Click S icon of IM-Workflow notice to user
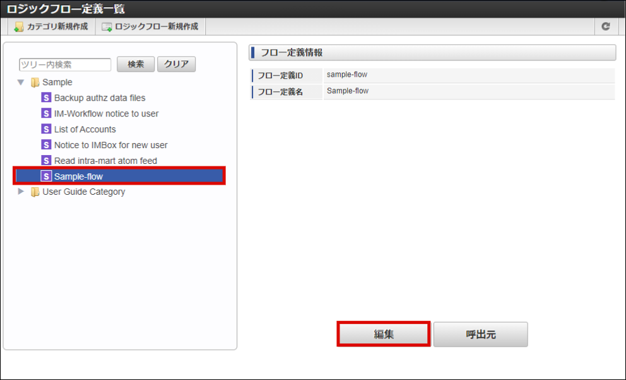626x380 pixels. [46, 113]
